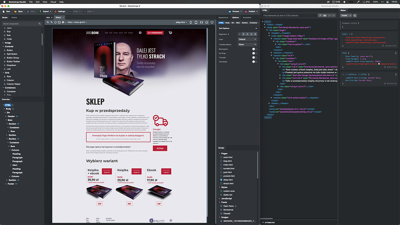The image size is (400, 225).
Task: Click the Section breadcrumb button
Action: [245, 23]
